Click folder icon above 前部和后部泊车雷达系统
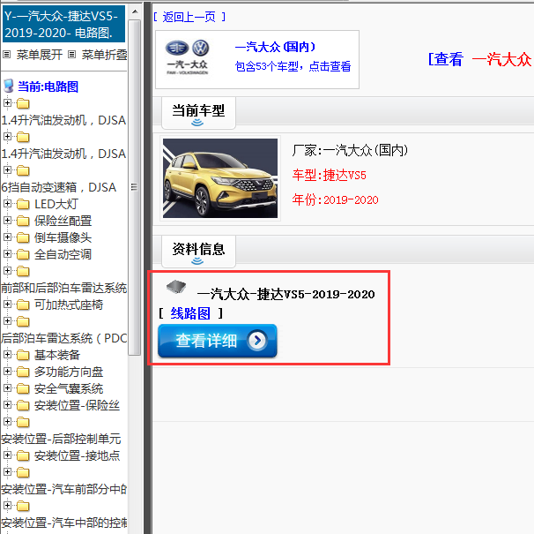 tap(23, 271)
